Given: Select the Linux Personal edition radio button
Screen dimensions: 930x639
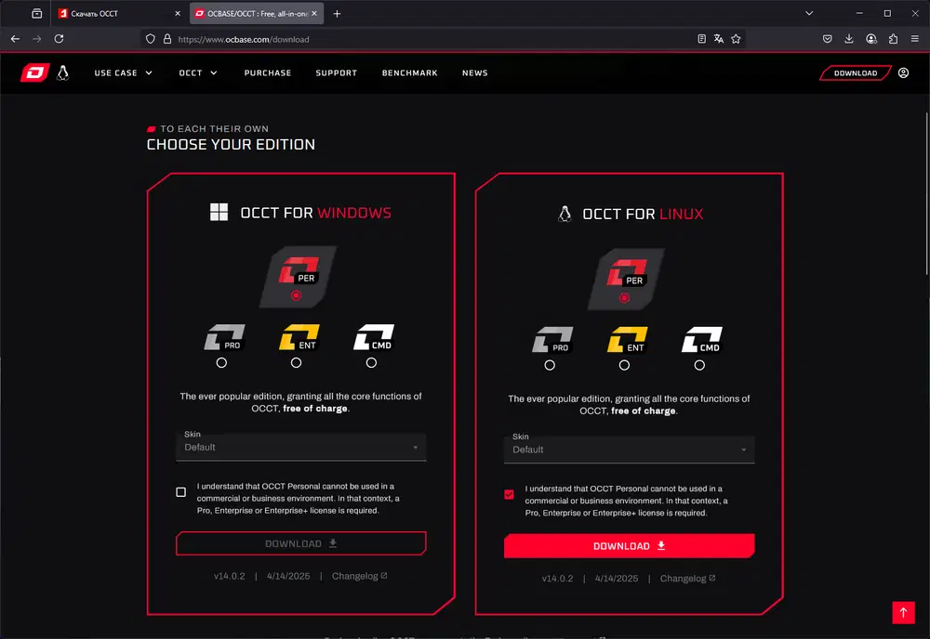Looking at the screenshot, I should [624, 298].
